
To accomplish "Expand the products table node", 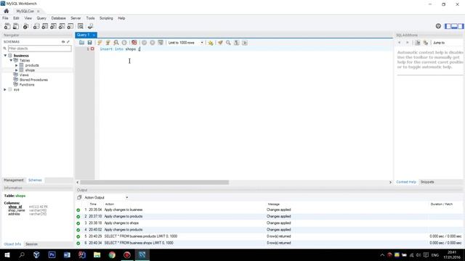I will [17, 65].
